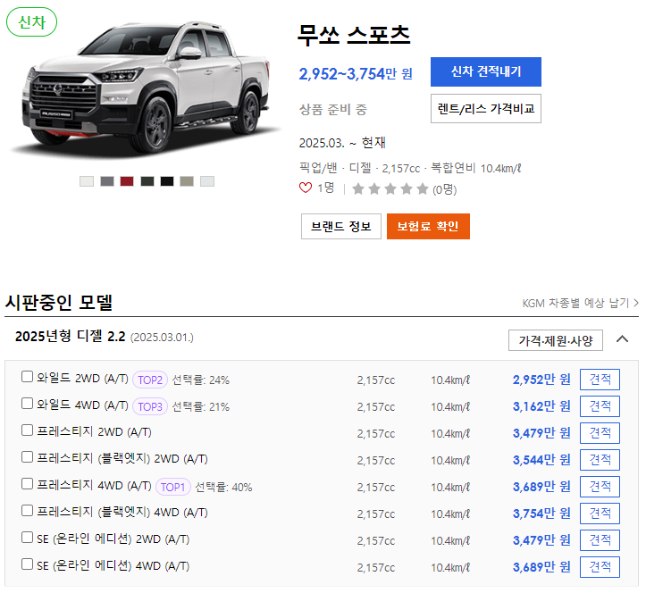The height and width of the screenshot is (593, 646).
Task: Collapse the 2025년형 디젤 2.2 section chevron
Action: coord(622,339)
